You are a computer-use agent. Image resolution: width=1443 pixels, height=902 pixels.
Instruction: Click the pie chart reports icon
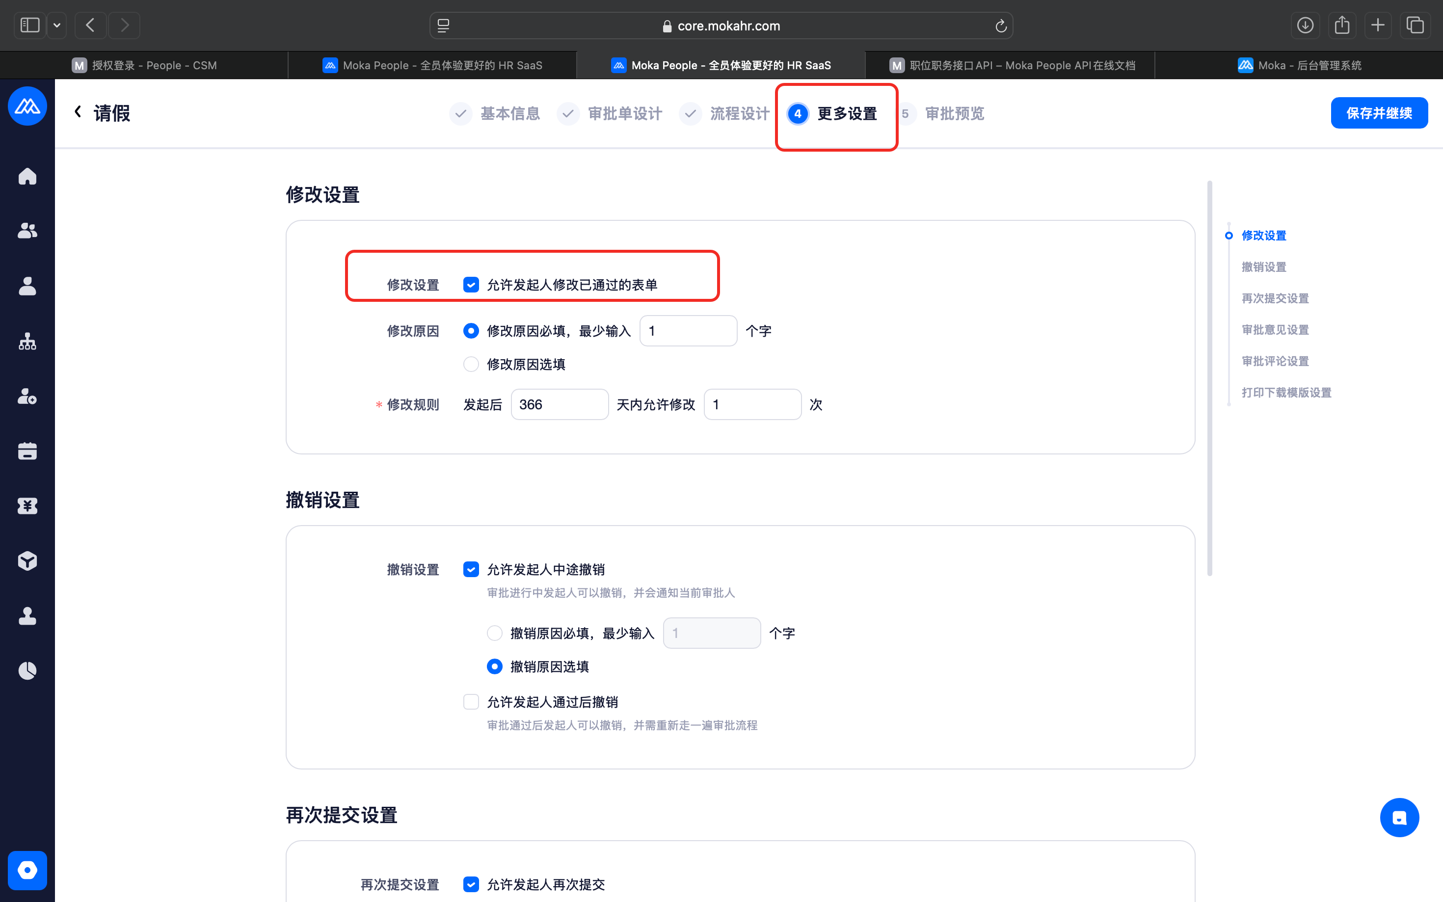27,670
